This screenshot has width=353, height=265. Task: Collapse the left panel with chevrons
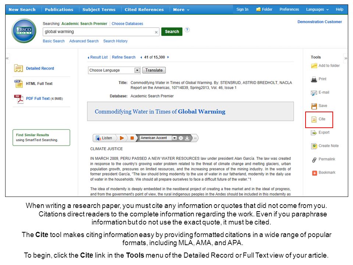point(7,59)
